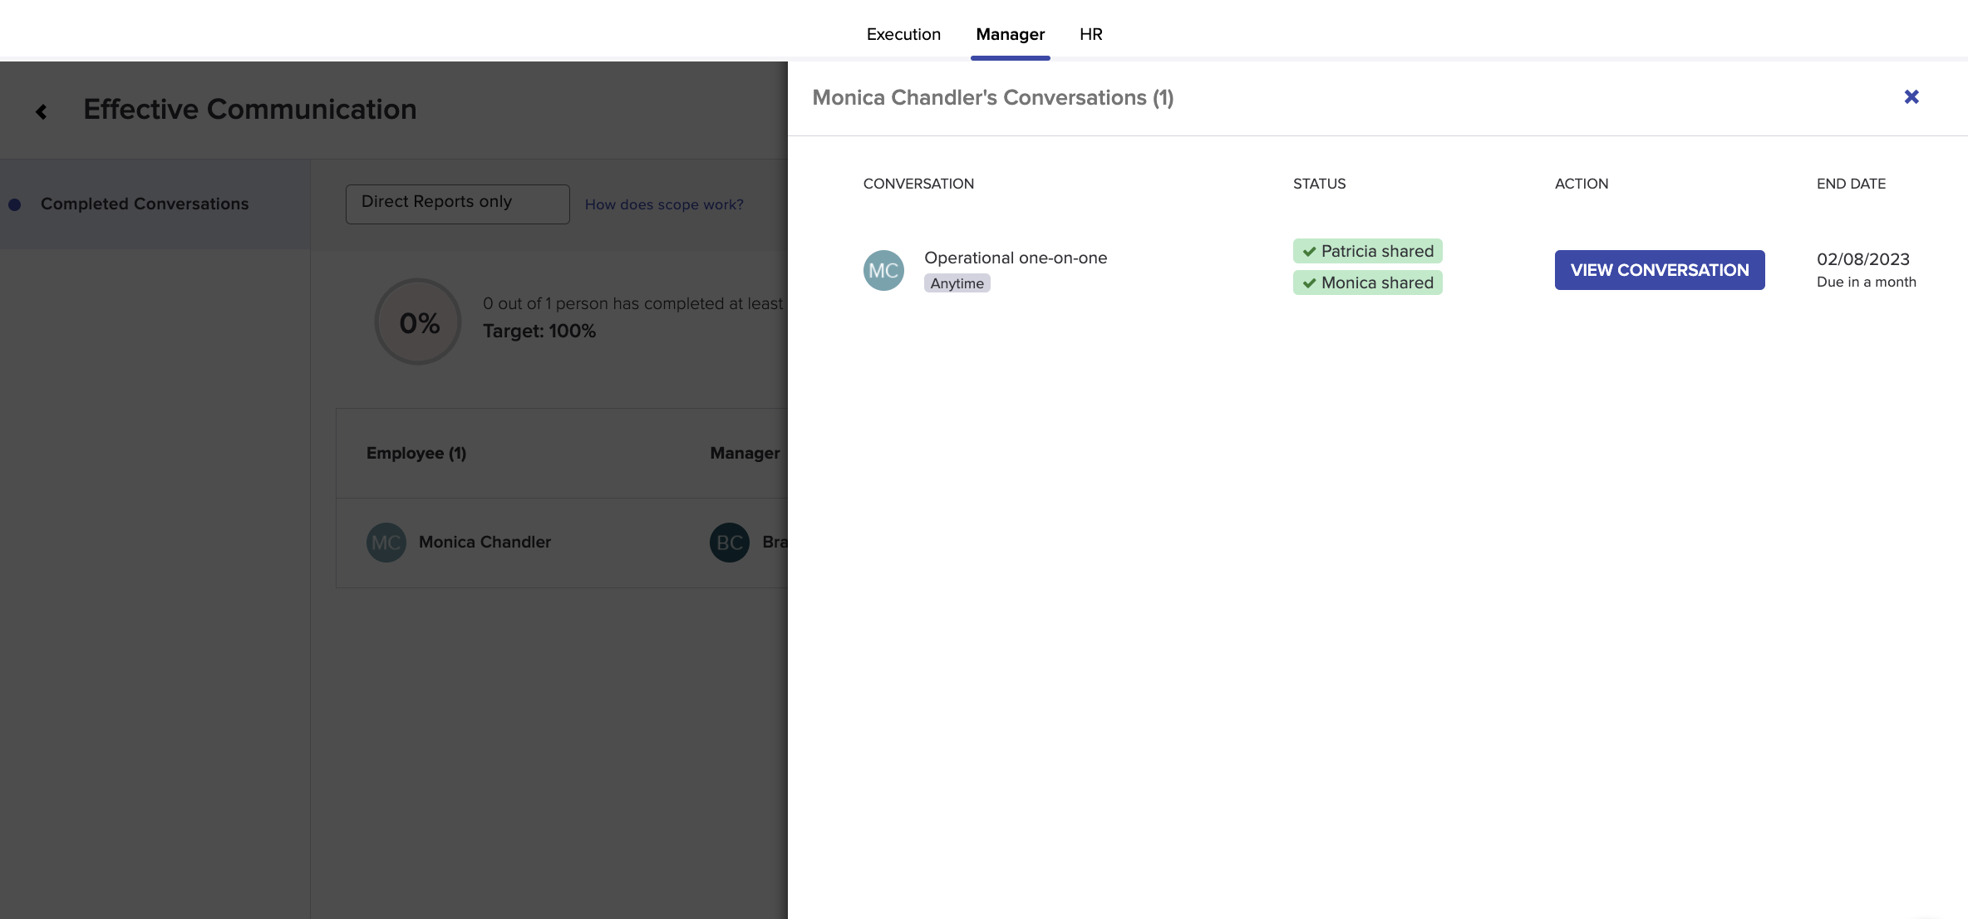
Task: Click the STATUS column header
Action: click(1319, 184)
